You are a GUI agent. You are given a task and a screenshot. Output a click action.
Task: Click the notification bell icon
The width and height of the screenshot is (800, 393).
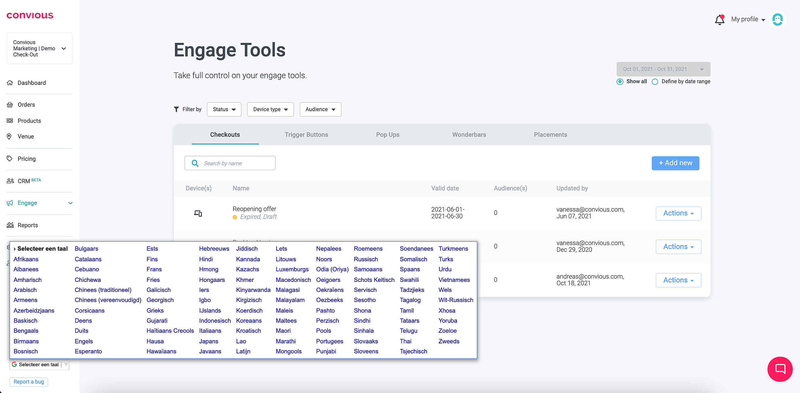[719, 20]
